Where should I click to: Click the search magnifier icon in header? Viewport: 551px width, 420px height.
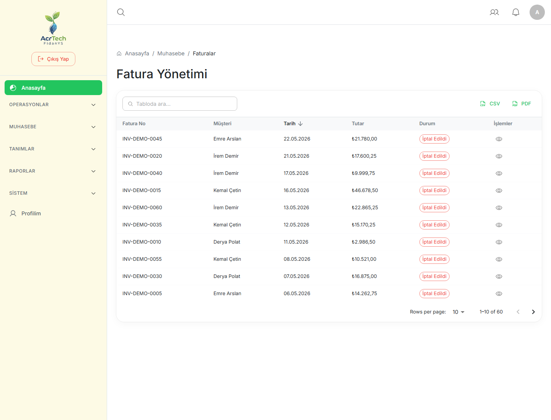tap(121, 12)
